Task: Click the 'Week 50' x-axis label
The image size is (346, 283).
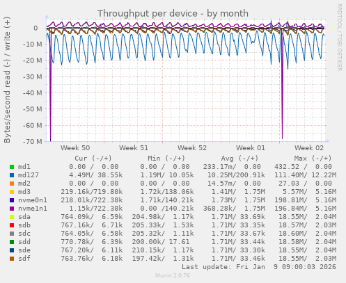Action: [75, 148]
